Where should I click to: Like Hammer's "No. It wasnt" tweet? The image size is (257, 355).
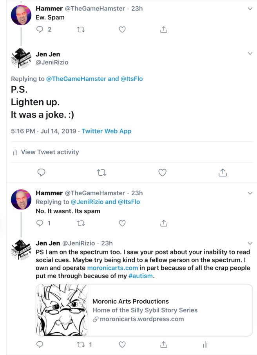pyautogui.click(x=122, y=223)
